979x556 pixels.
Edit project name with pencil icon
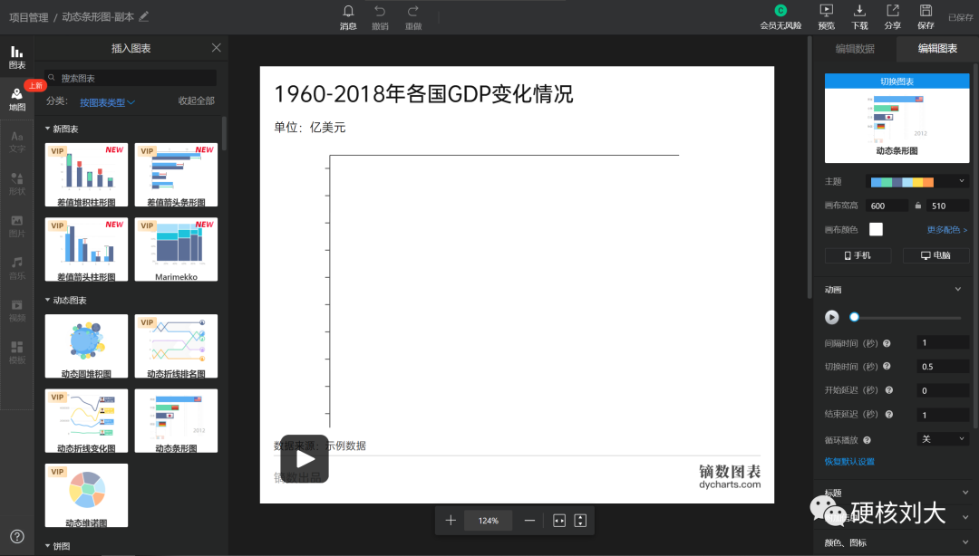pyautogui.click(x=144, y=16)
